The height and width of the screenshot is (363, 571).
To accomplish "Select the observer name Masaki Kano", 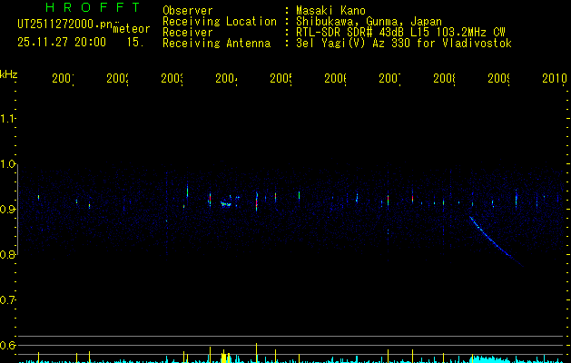I will coord(330,11).
